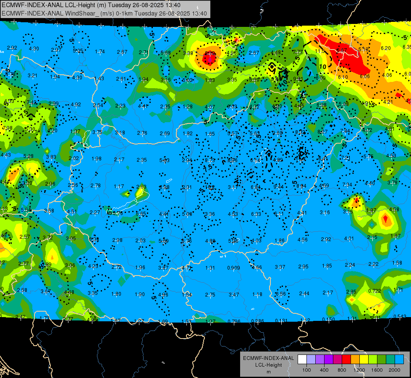411x378 pixels.
Task: Click the teal-green legend swatch
Action: pos(390,360)
